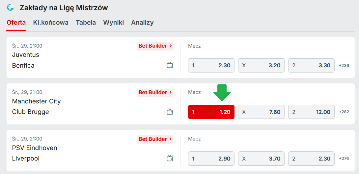Click the TV stream icon for PSV Eindhoven–Liverpool
The image size is (359, 174).
170,159
